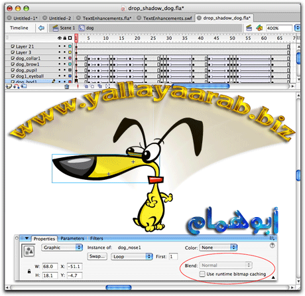Toggle the Onion Skin Outlines icon
305x296 pixels.
tap(92, 86)
